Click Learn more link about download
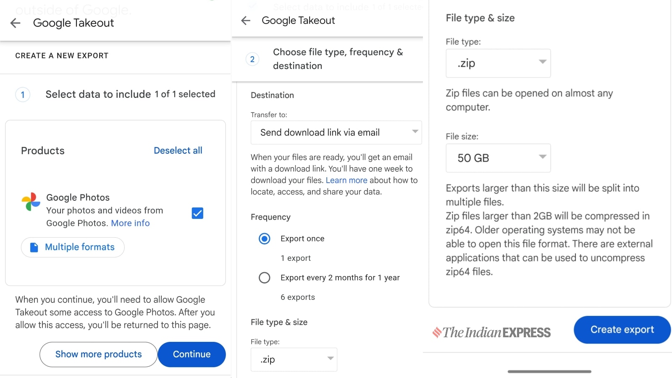 point(346,180)
